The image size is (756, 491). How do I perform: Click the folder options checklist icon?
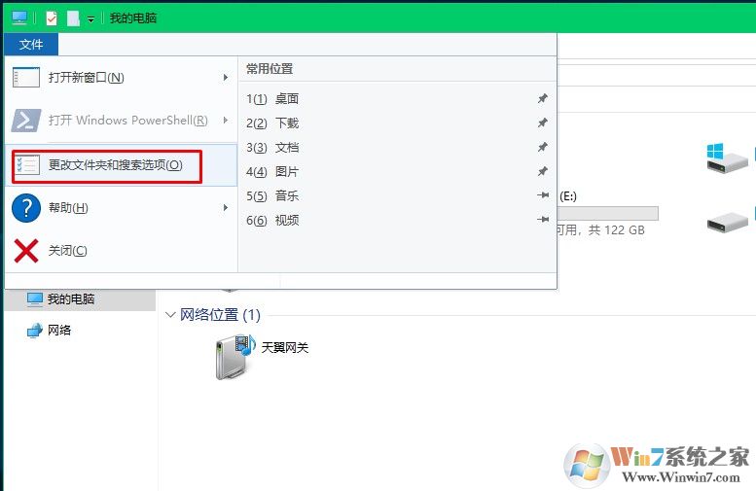[x=26, y=164]
